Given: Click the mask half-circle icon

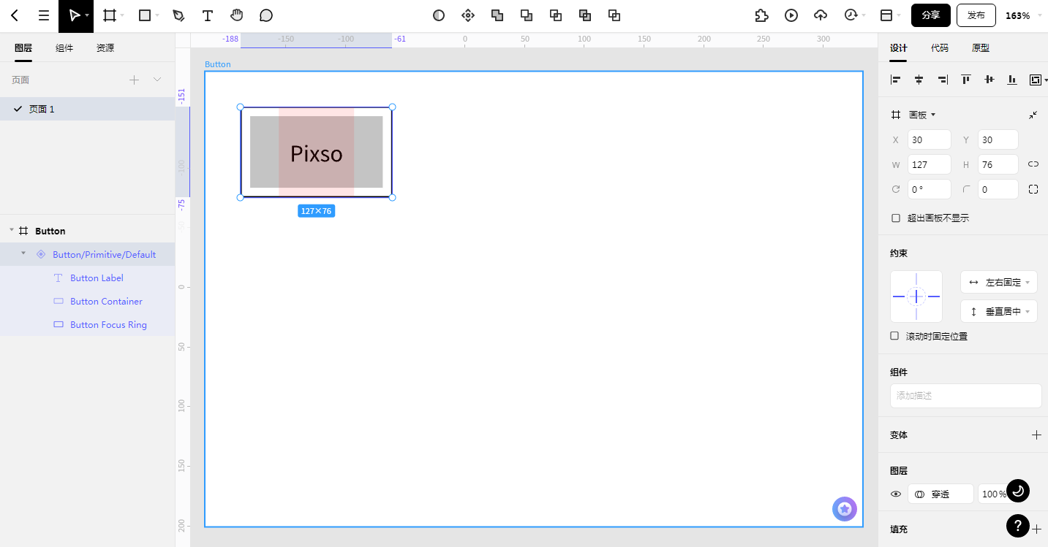Looking at the screenshot, I should pos(439,15).
